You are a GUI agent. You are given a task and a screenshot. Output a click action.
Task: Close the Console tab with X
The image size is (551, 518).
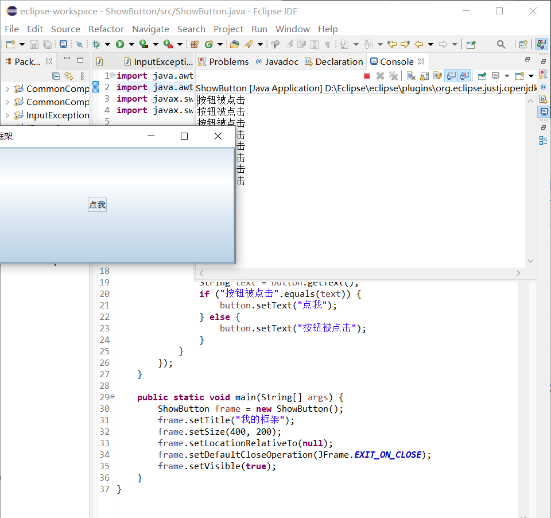click(421, 61)
